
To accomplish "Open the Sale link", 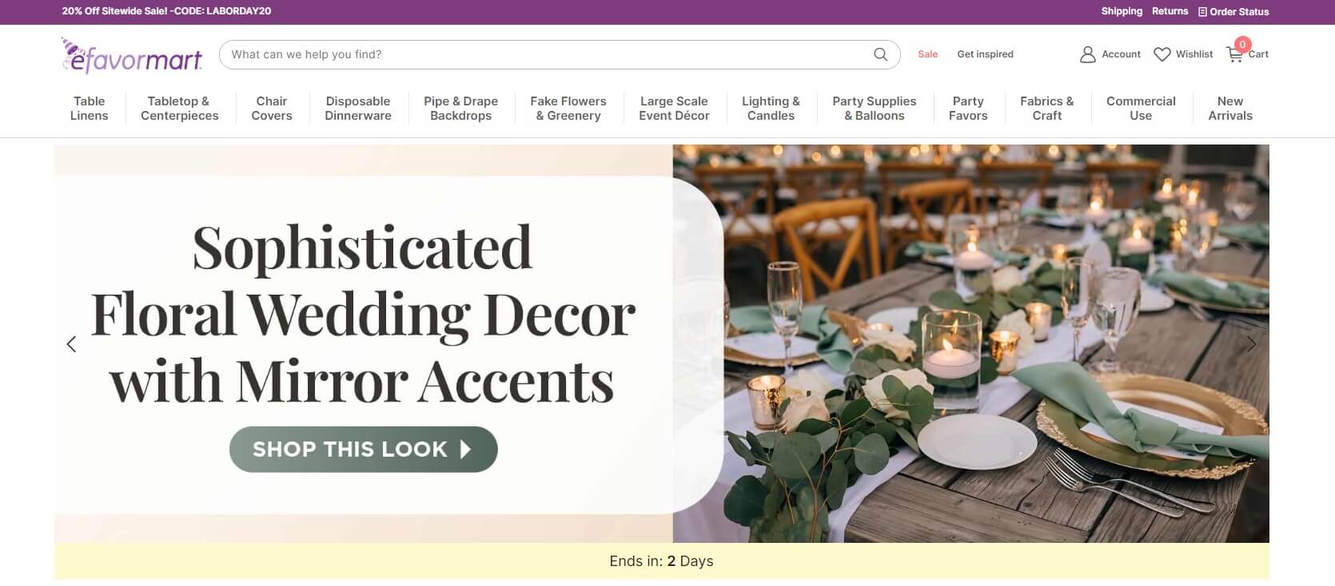I will tap(928, 54).
